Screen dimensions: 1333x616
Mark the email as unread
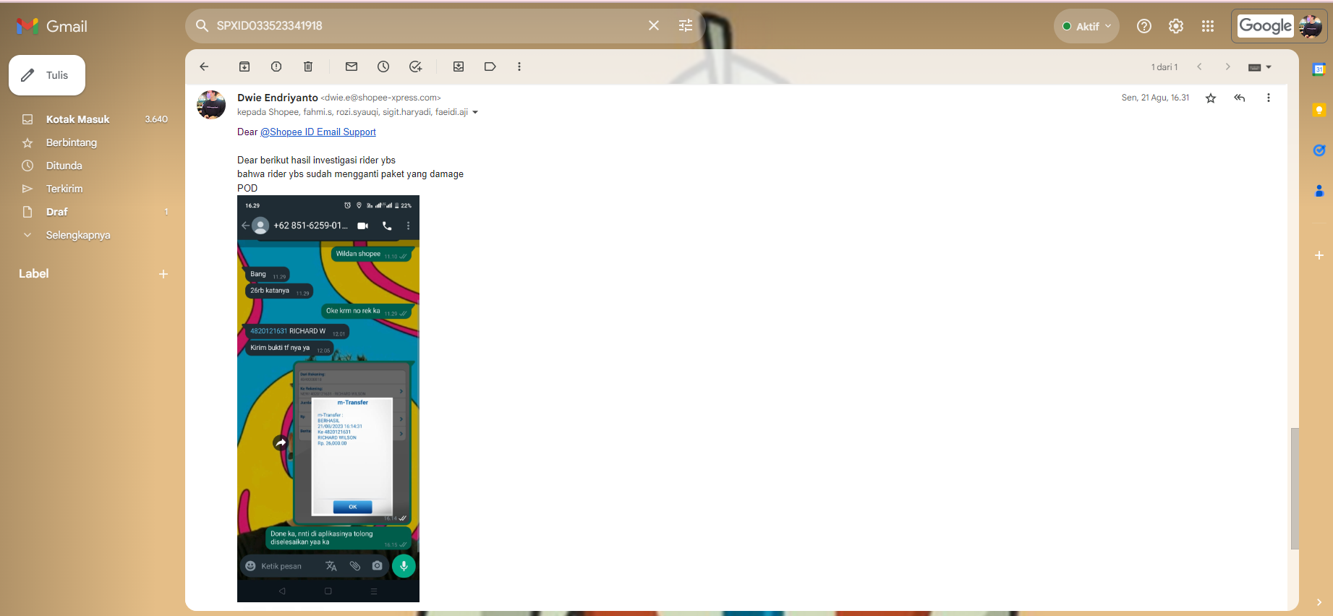(x=352, y=67)
